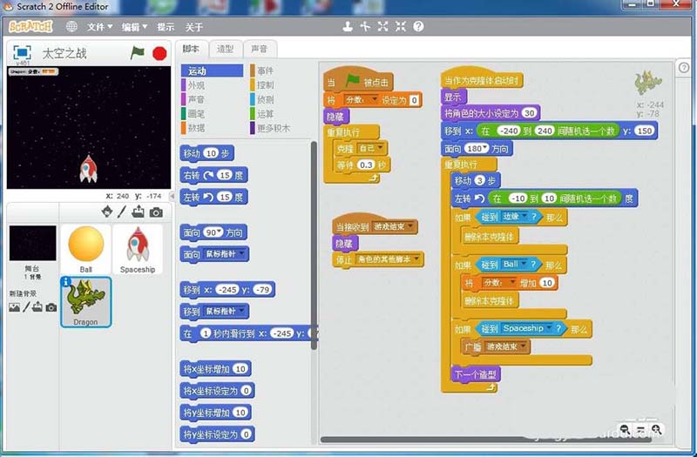The image size is (697, 457).
Task: Take new backdrop photo with camera
Action: (51, 307)
